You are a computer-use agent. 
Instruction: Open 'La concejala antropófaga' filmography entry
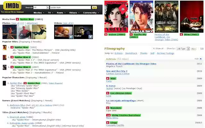pyautogui.click(x=121, y=100)
